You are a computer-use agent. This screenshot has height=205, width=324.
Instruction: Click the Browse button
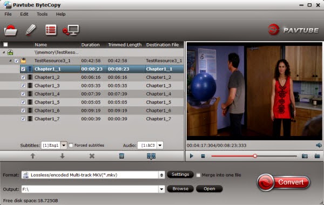(x=180, y=189)
